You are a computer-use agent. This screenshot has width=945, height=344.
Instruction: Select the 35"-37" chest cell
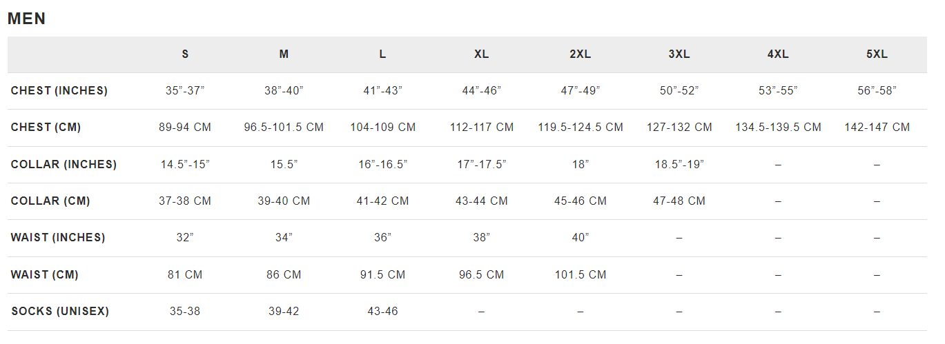click(185, 91)
